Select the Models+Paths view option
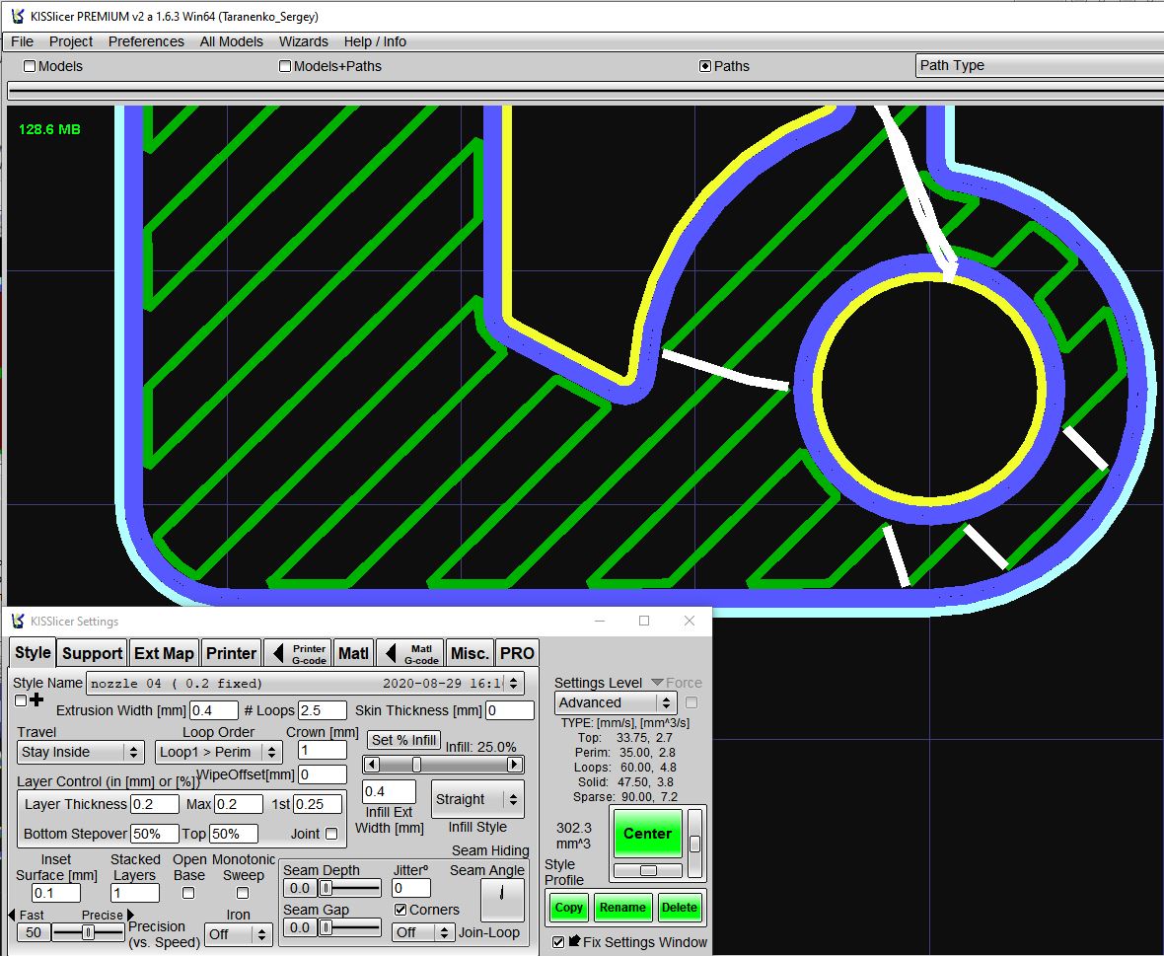This screenshot has width=1164, height=956. point(285,66)
